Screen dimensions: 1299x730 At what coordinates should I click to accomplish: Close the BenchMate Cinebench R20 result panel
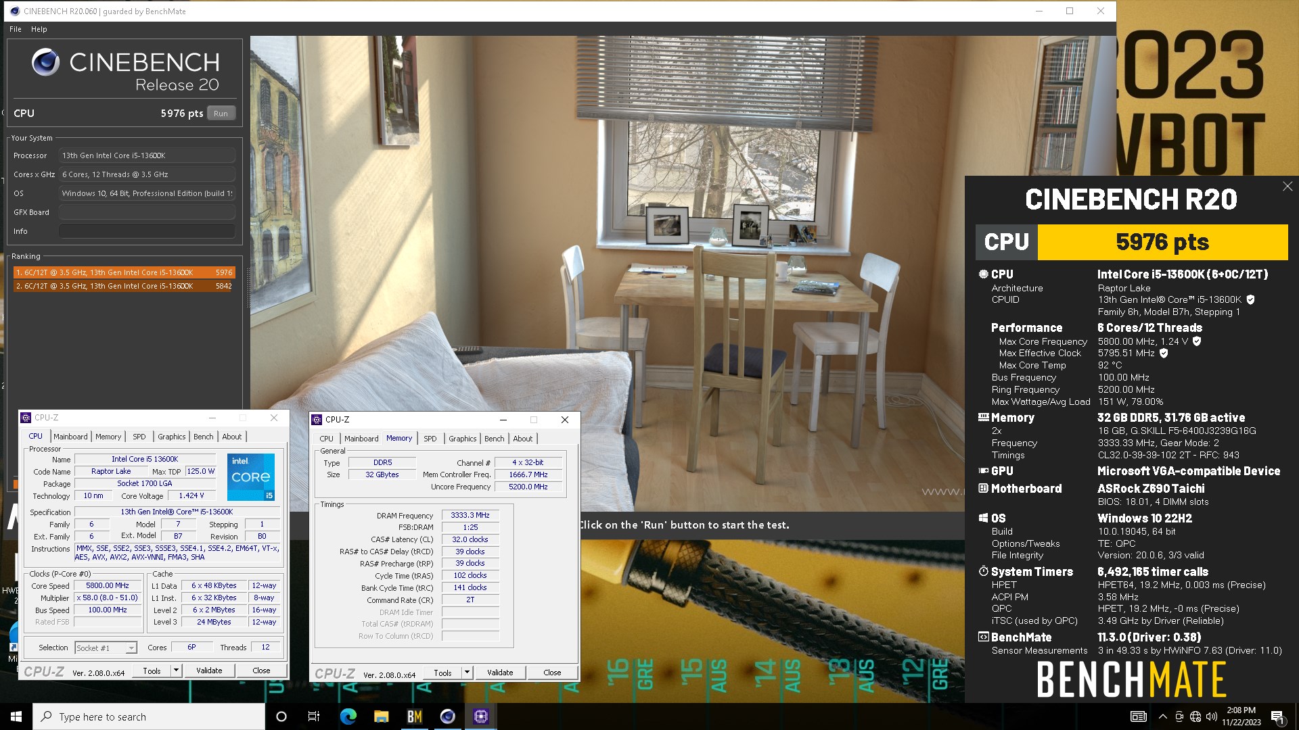1287,187
